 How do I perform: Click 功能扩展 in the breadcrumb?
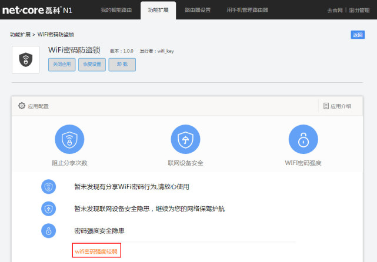tap(20, 35)
